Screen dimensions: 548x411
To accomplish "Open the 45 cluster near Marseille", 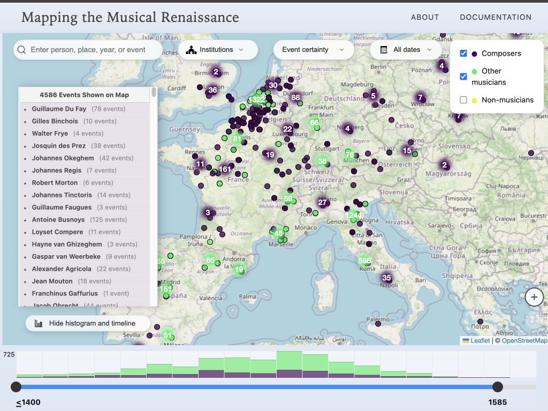I will pyautogui.click(x=278, y=233).
